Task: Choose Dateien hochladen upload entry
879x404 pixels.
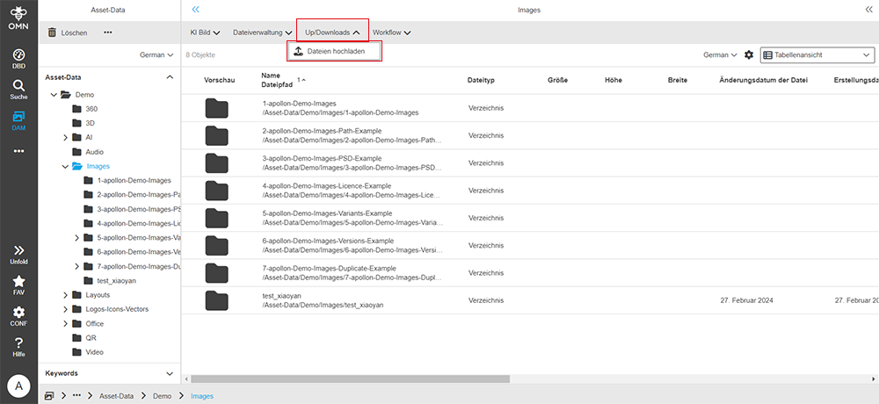Action: 334,51
